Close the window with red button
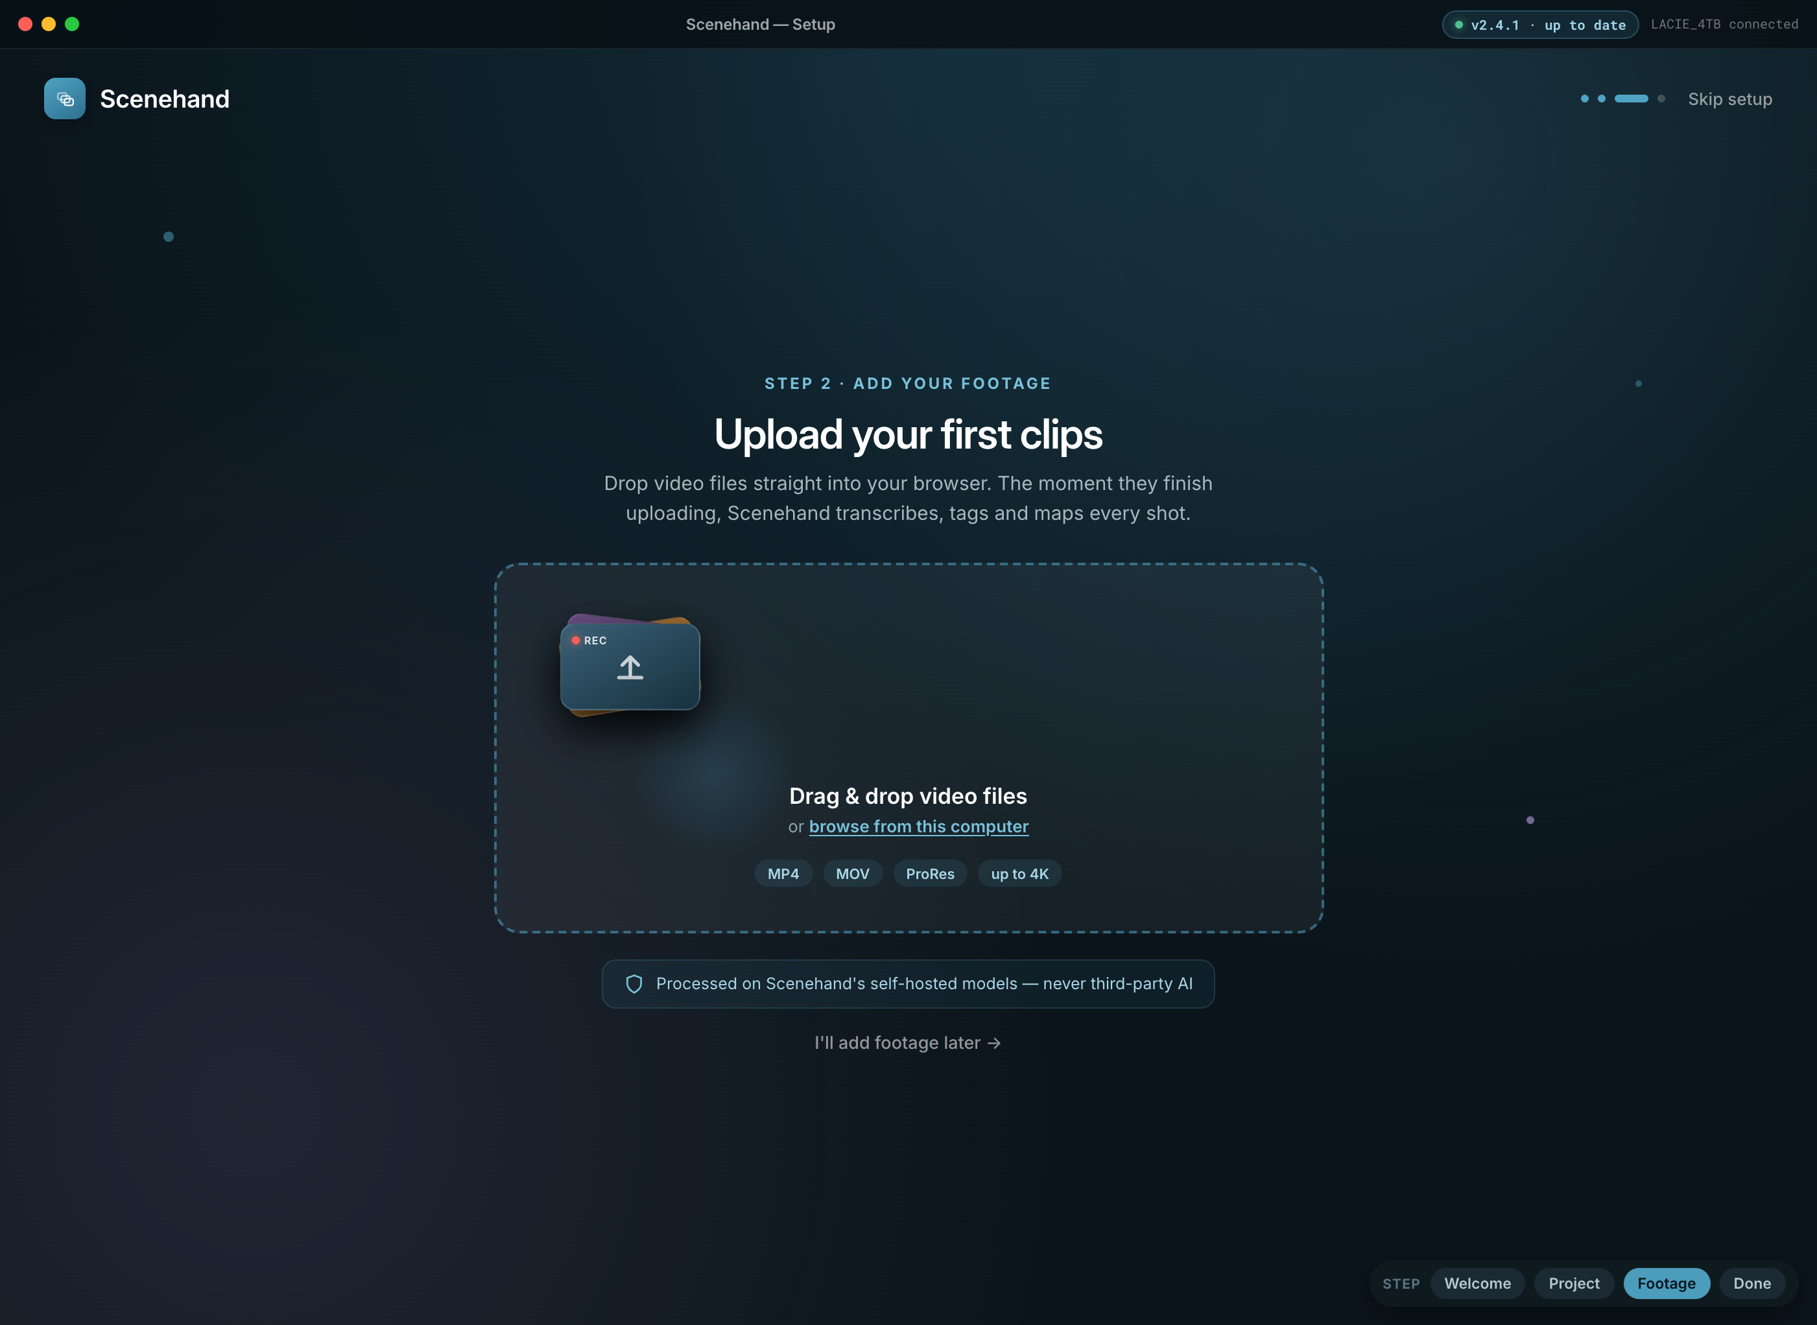Viewport: 1817px width, 1325px height. pyautogui.click(x=25, y=24)
